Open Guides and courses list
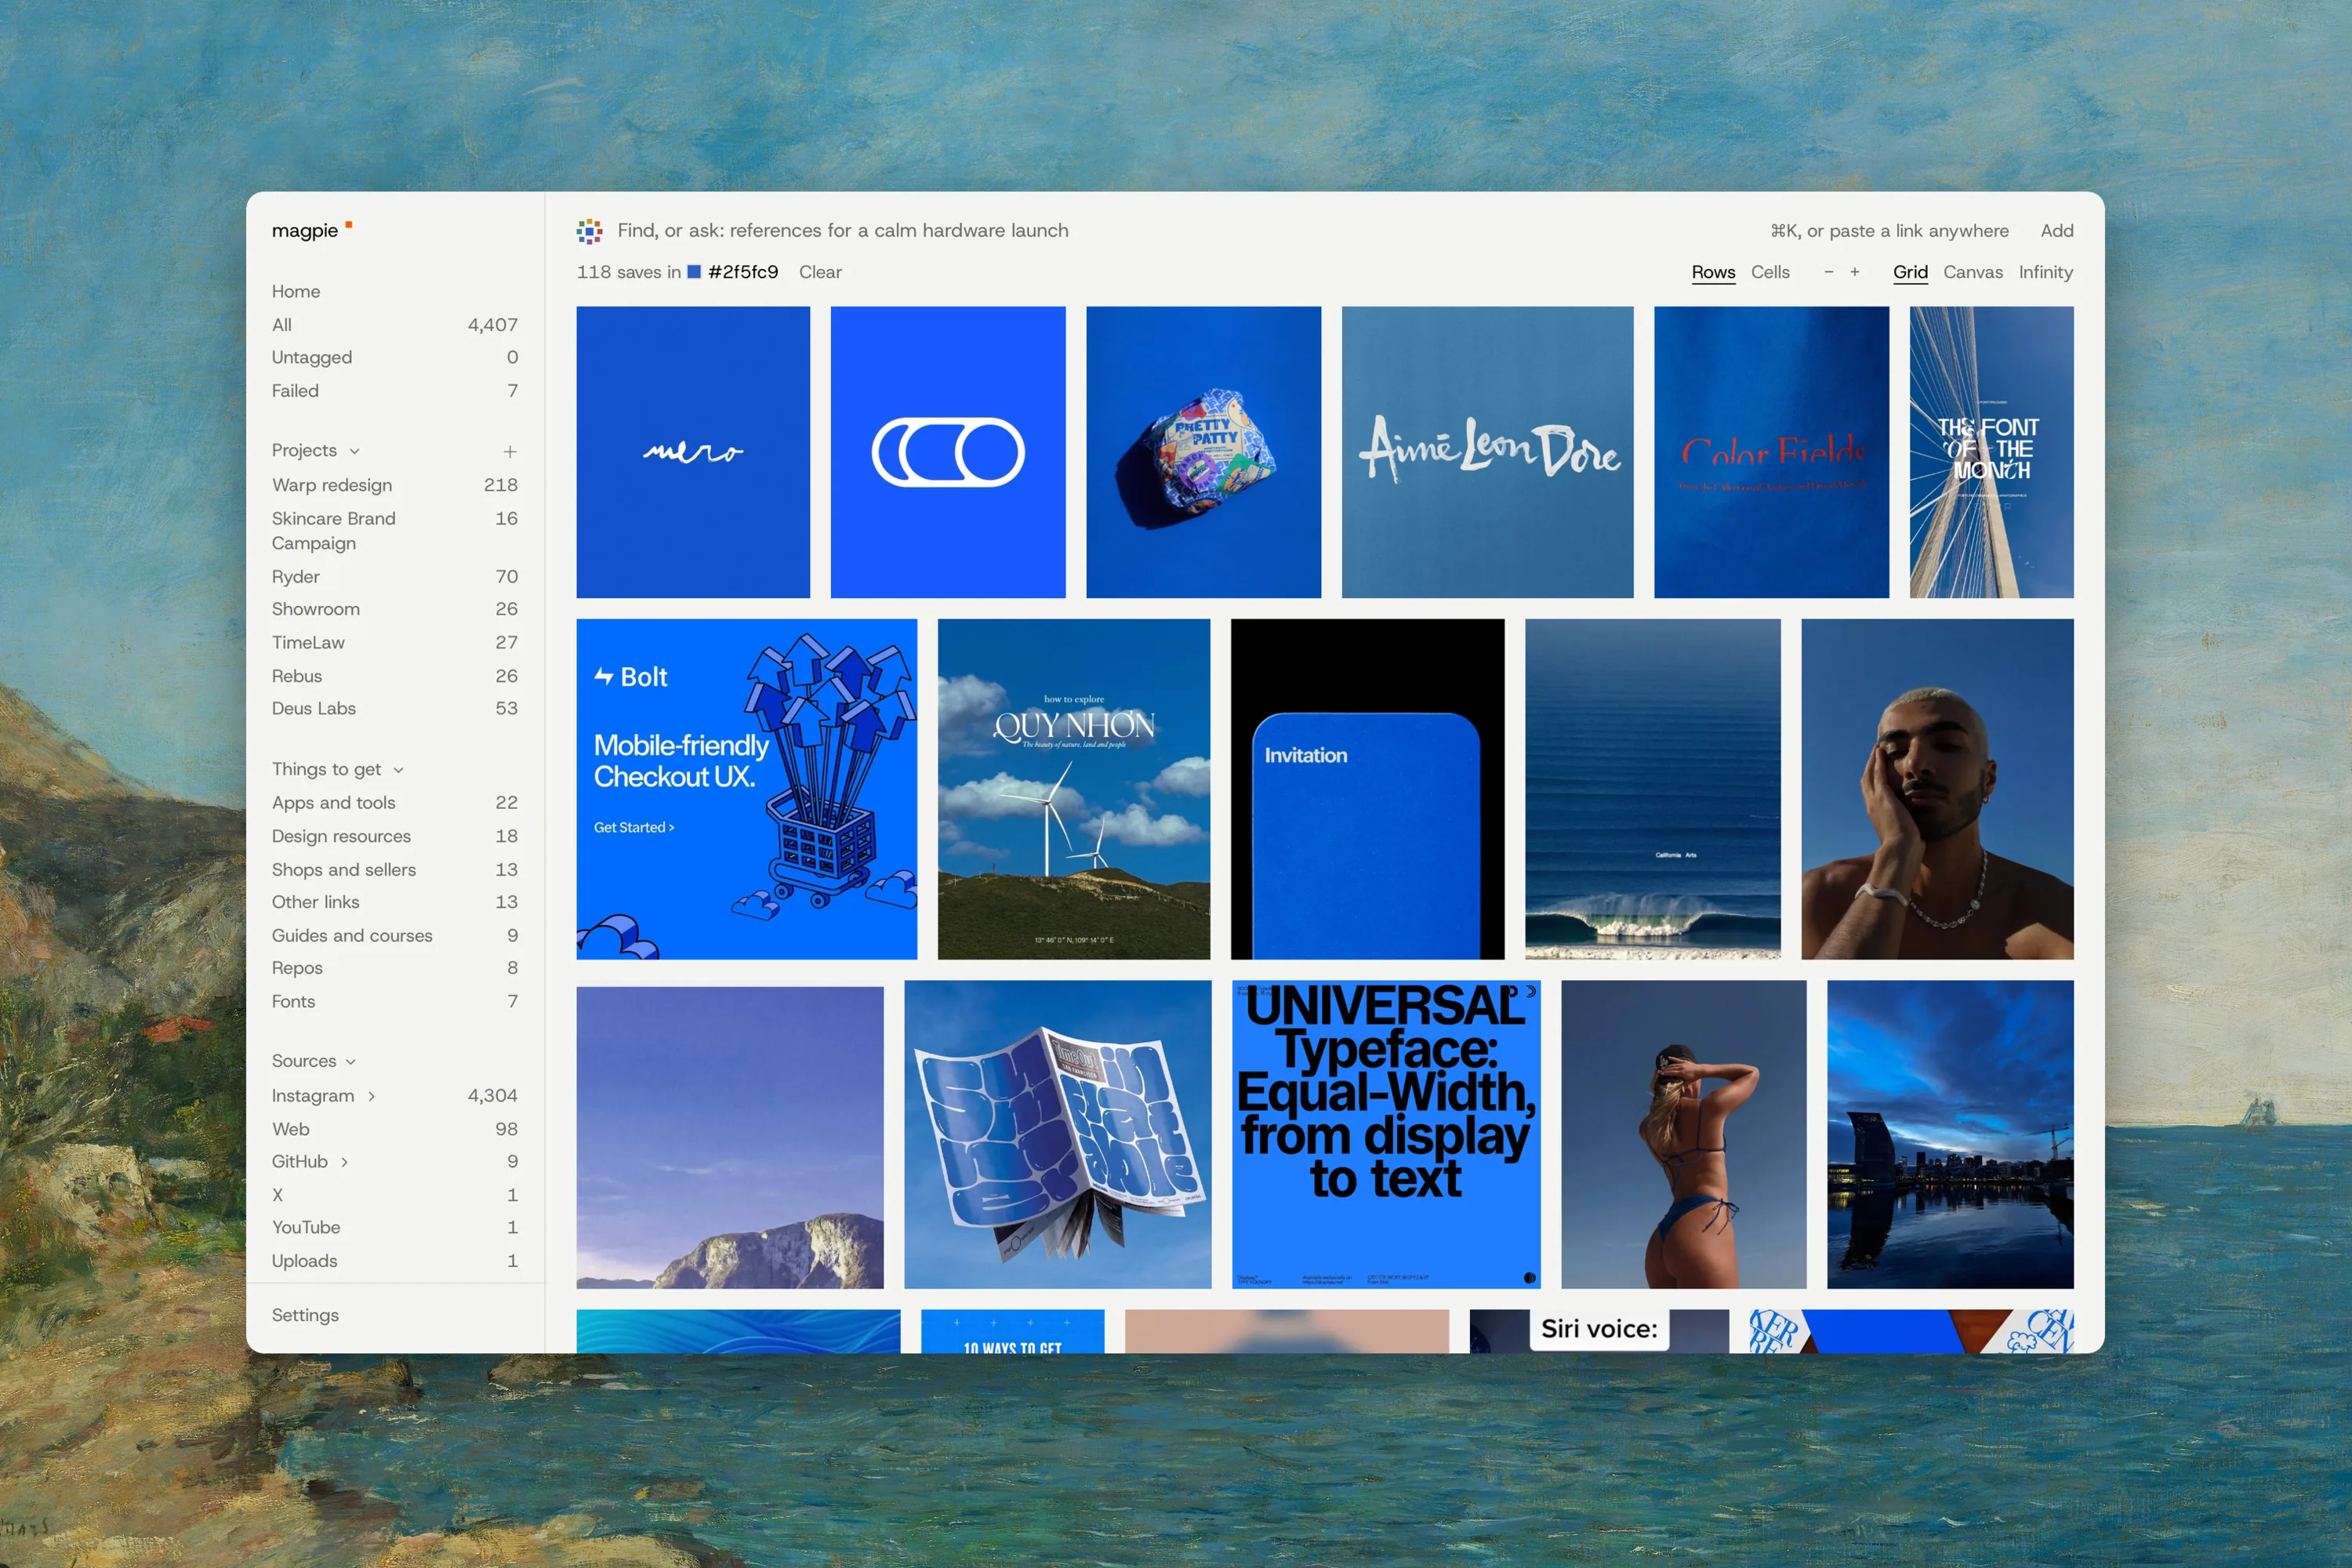Screen dimensions: 2352x1568 point(394,936)
